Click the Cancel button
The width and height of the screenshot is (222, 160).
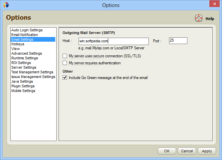187,151
